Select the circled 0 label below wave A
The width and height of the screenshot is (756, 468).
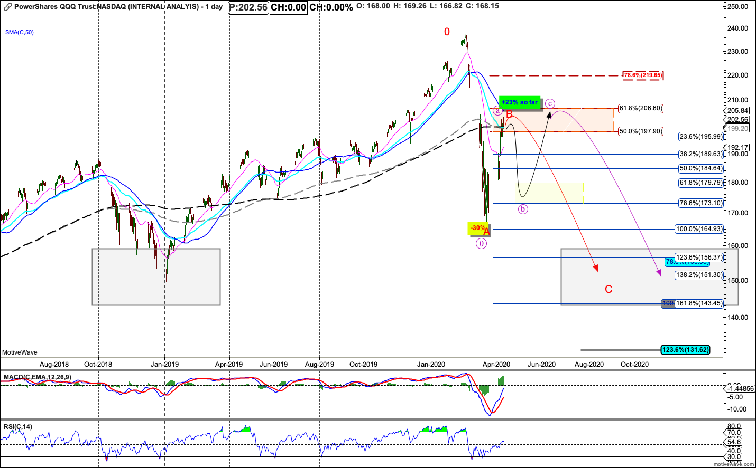[481, 244]
